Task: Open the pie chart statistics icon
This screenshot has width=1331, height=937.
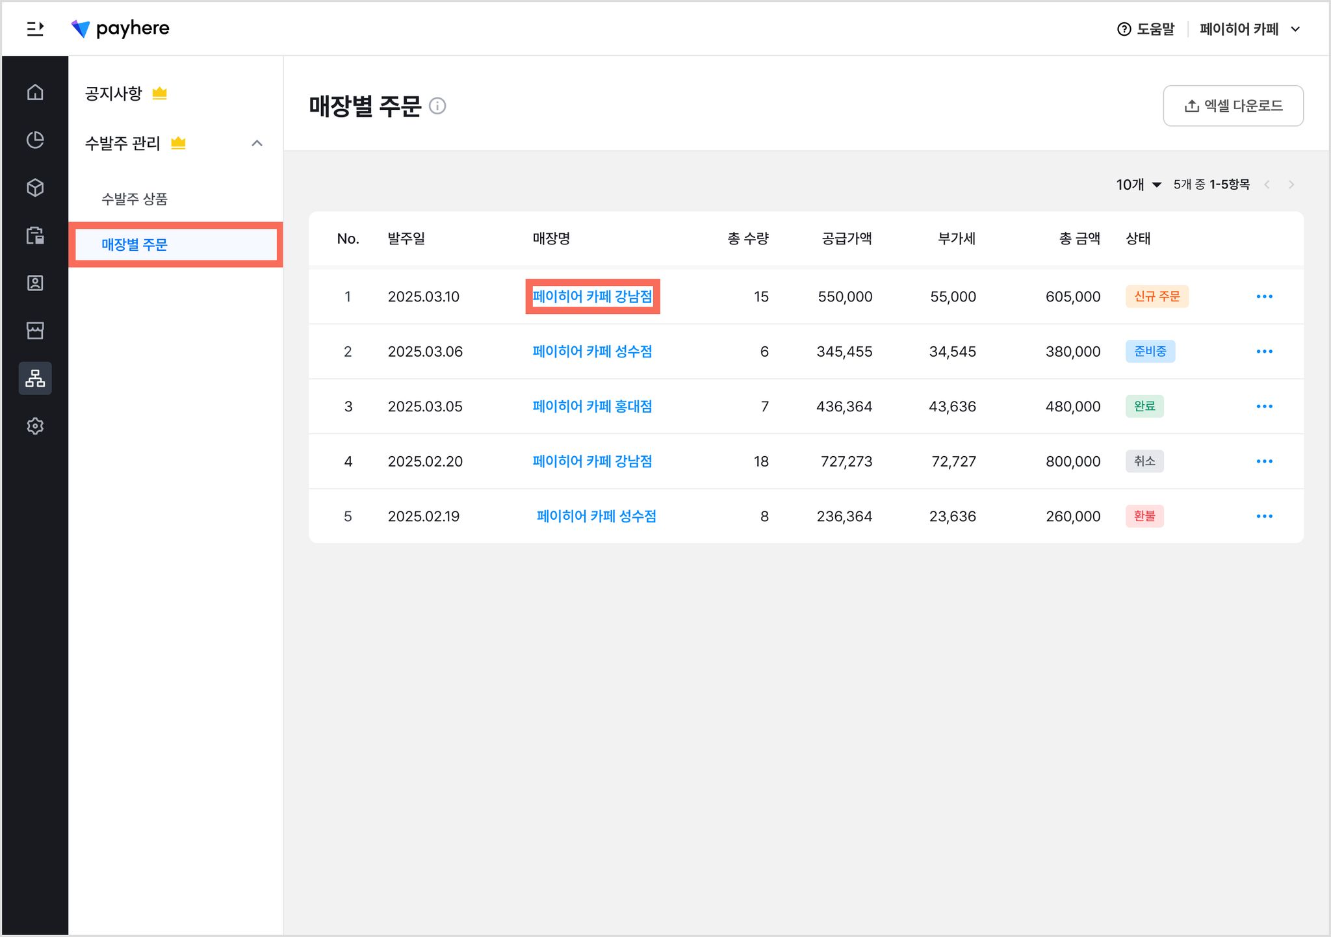Action: click(x=35, y=140)
